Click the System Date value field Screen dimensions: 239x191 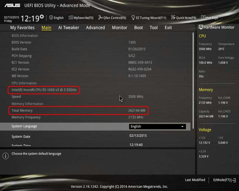pos(138,136)
